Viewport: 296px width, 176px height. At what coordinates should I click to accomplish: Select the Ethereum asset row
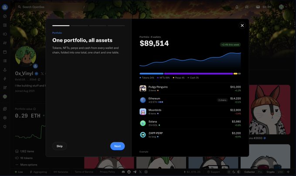click(190, 100)
